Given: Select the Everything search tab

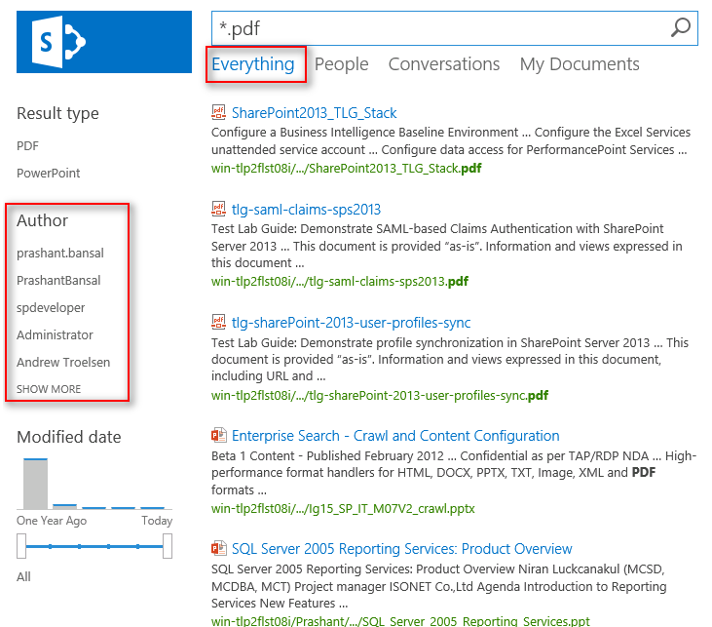Looking at the screenshot, I should click(x=253, y=64).
